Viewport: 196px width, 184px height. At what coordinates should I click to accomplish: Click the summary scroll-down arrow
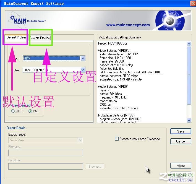click(189, 120)
